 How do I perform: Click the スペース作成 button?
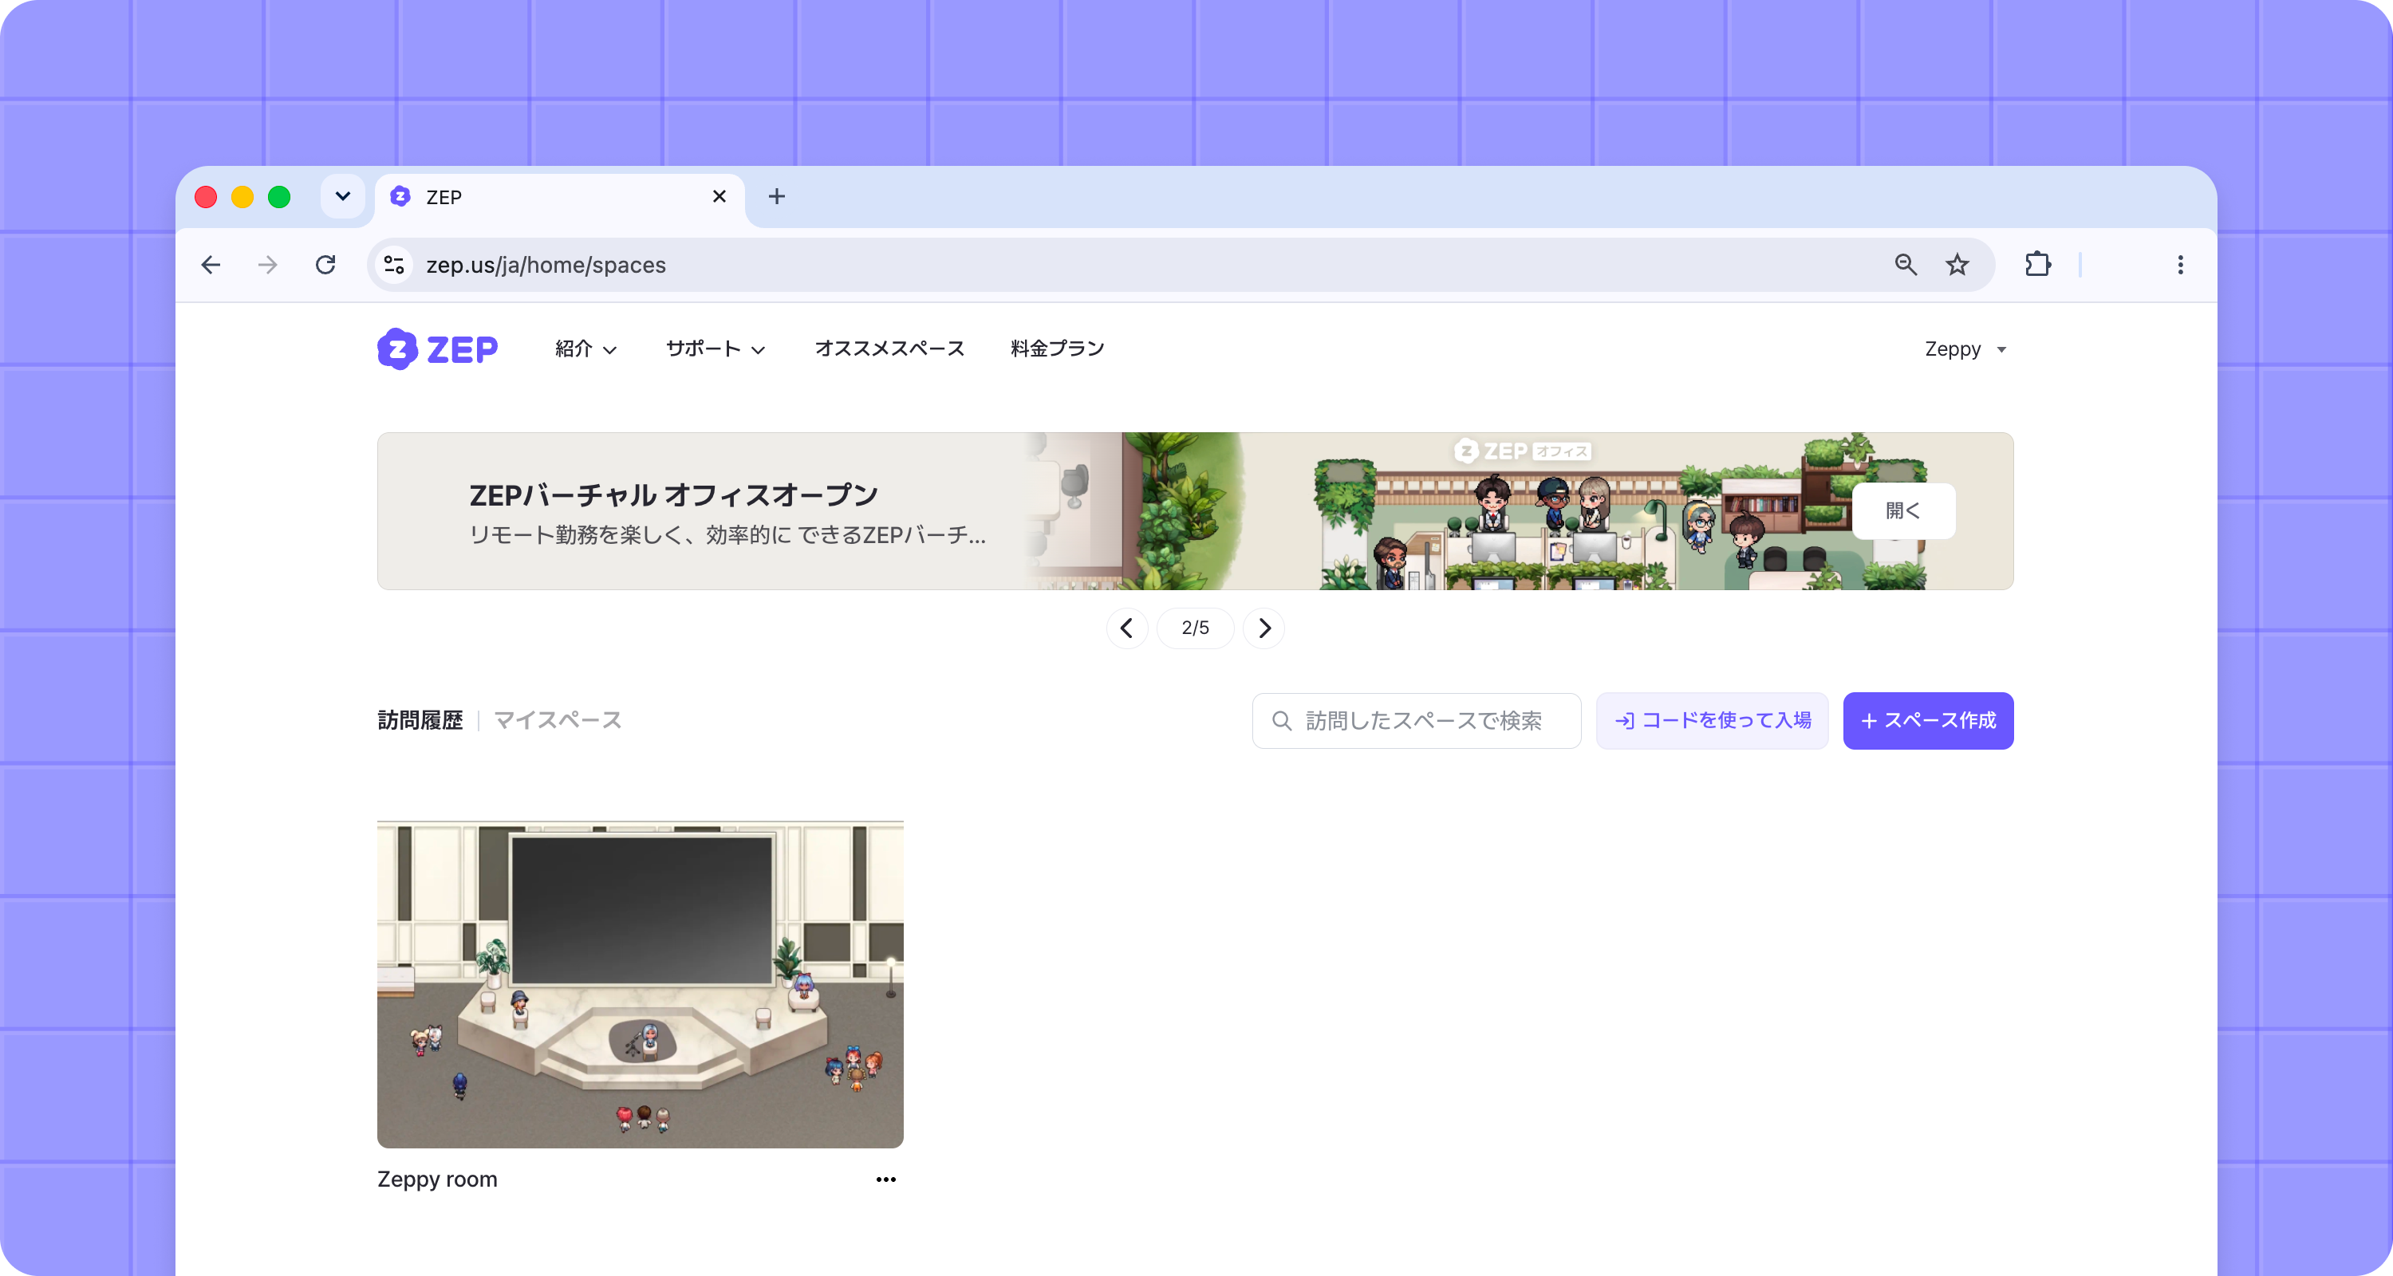1928,721
